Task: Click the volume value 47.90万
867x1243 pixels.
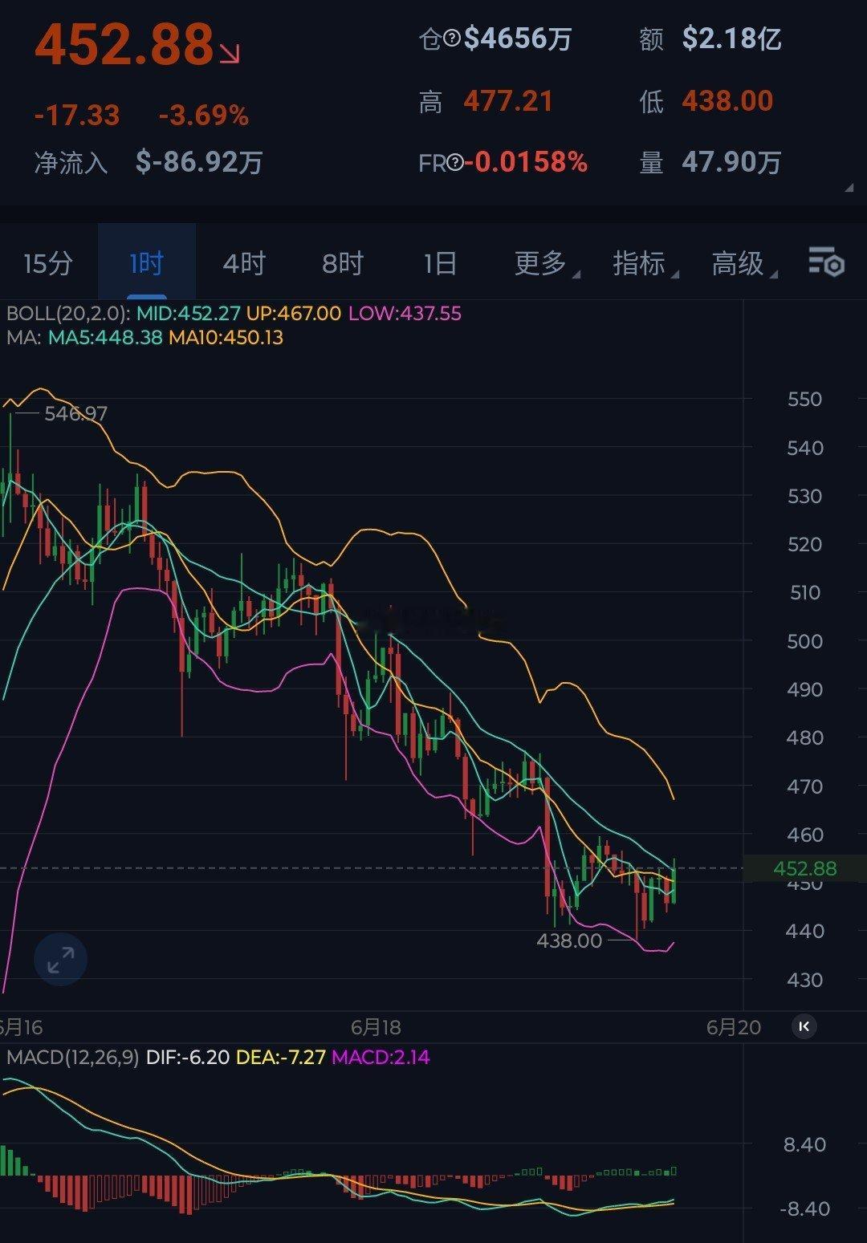Action: click(x=731, y=163)
